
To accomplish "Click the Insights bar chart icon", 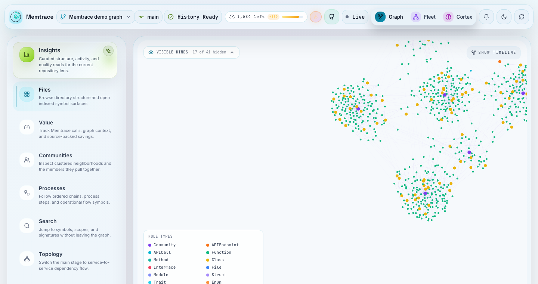I will [27, 55].
